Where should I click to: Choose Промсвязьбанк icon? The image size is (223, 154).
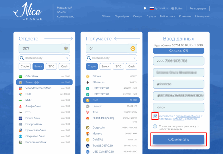click(x=21, y=130)
